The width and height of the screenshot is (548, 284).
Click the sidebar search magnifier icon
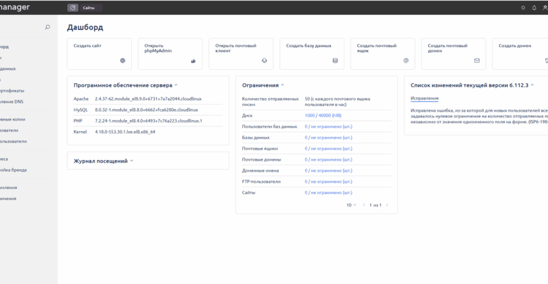coord(48,27)
